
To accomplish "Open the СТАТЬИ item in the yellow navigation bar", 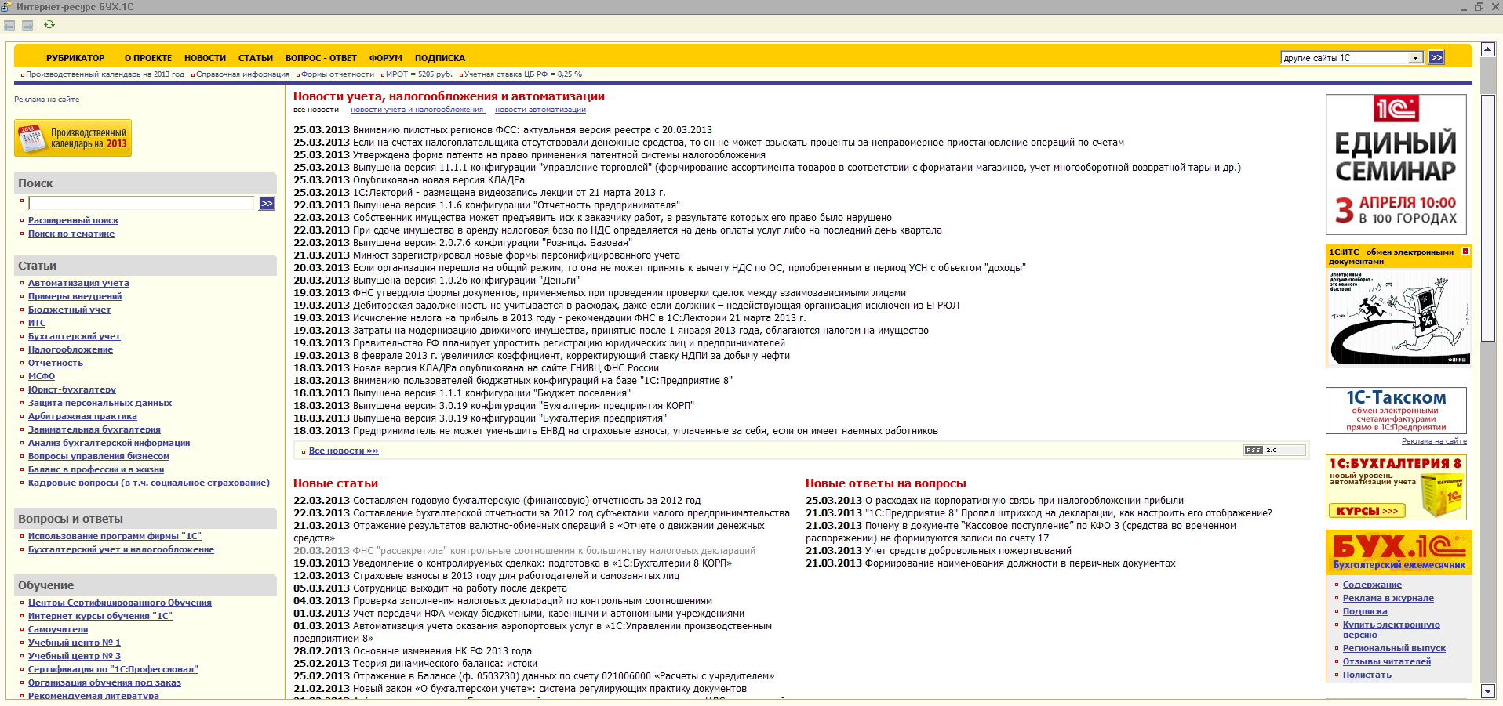I will pyautogui.click(x=256, y=58).
